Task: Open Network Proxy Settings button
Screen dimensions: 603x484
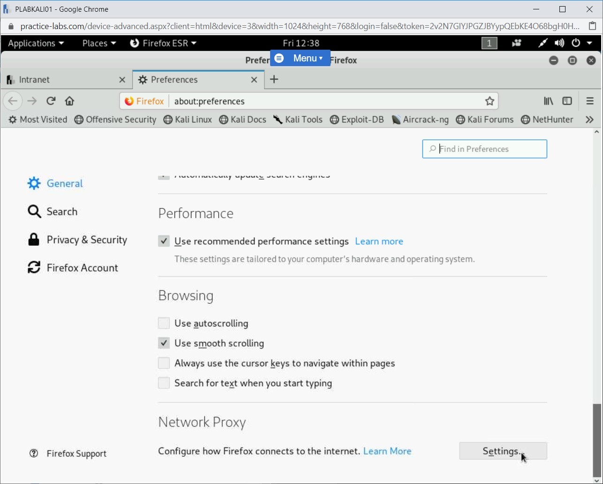Action: pyautogui.click(x=503, y=451)
